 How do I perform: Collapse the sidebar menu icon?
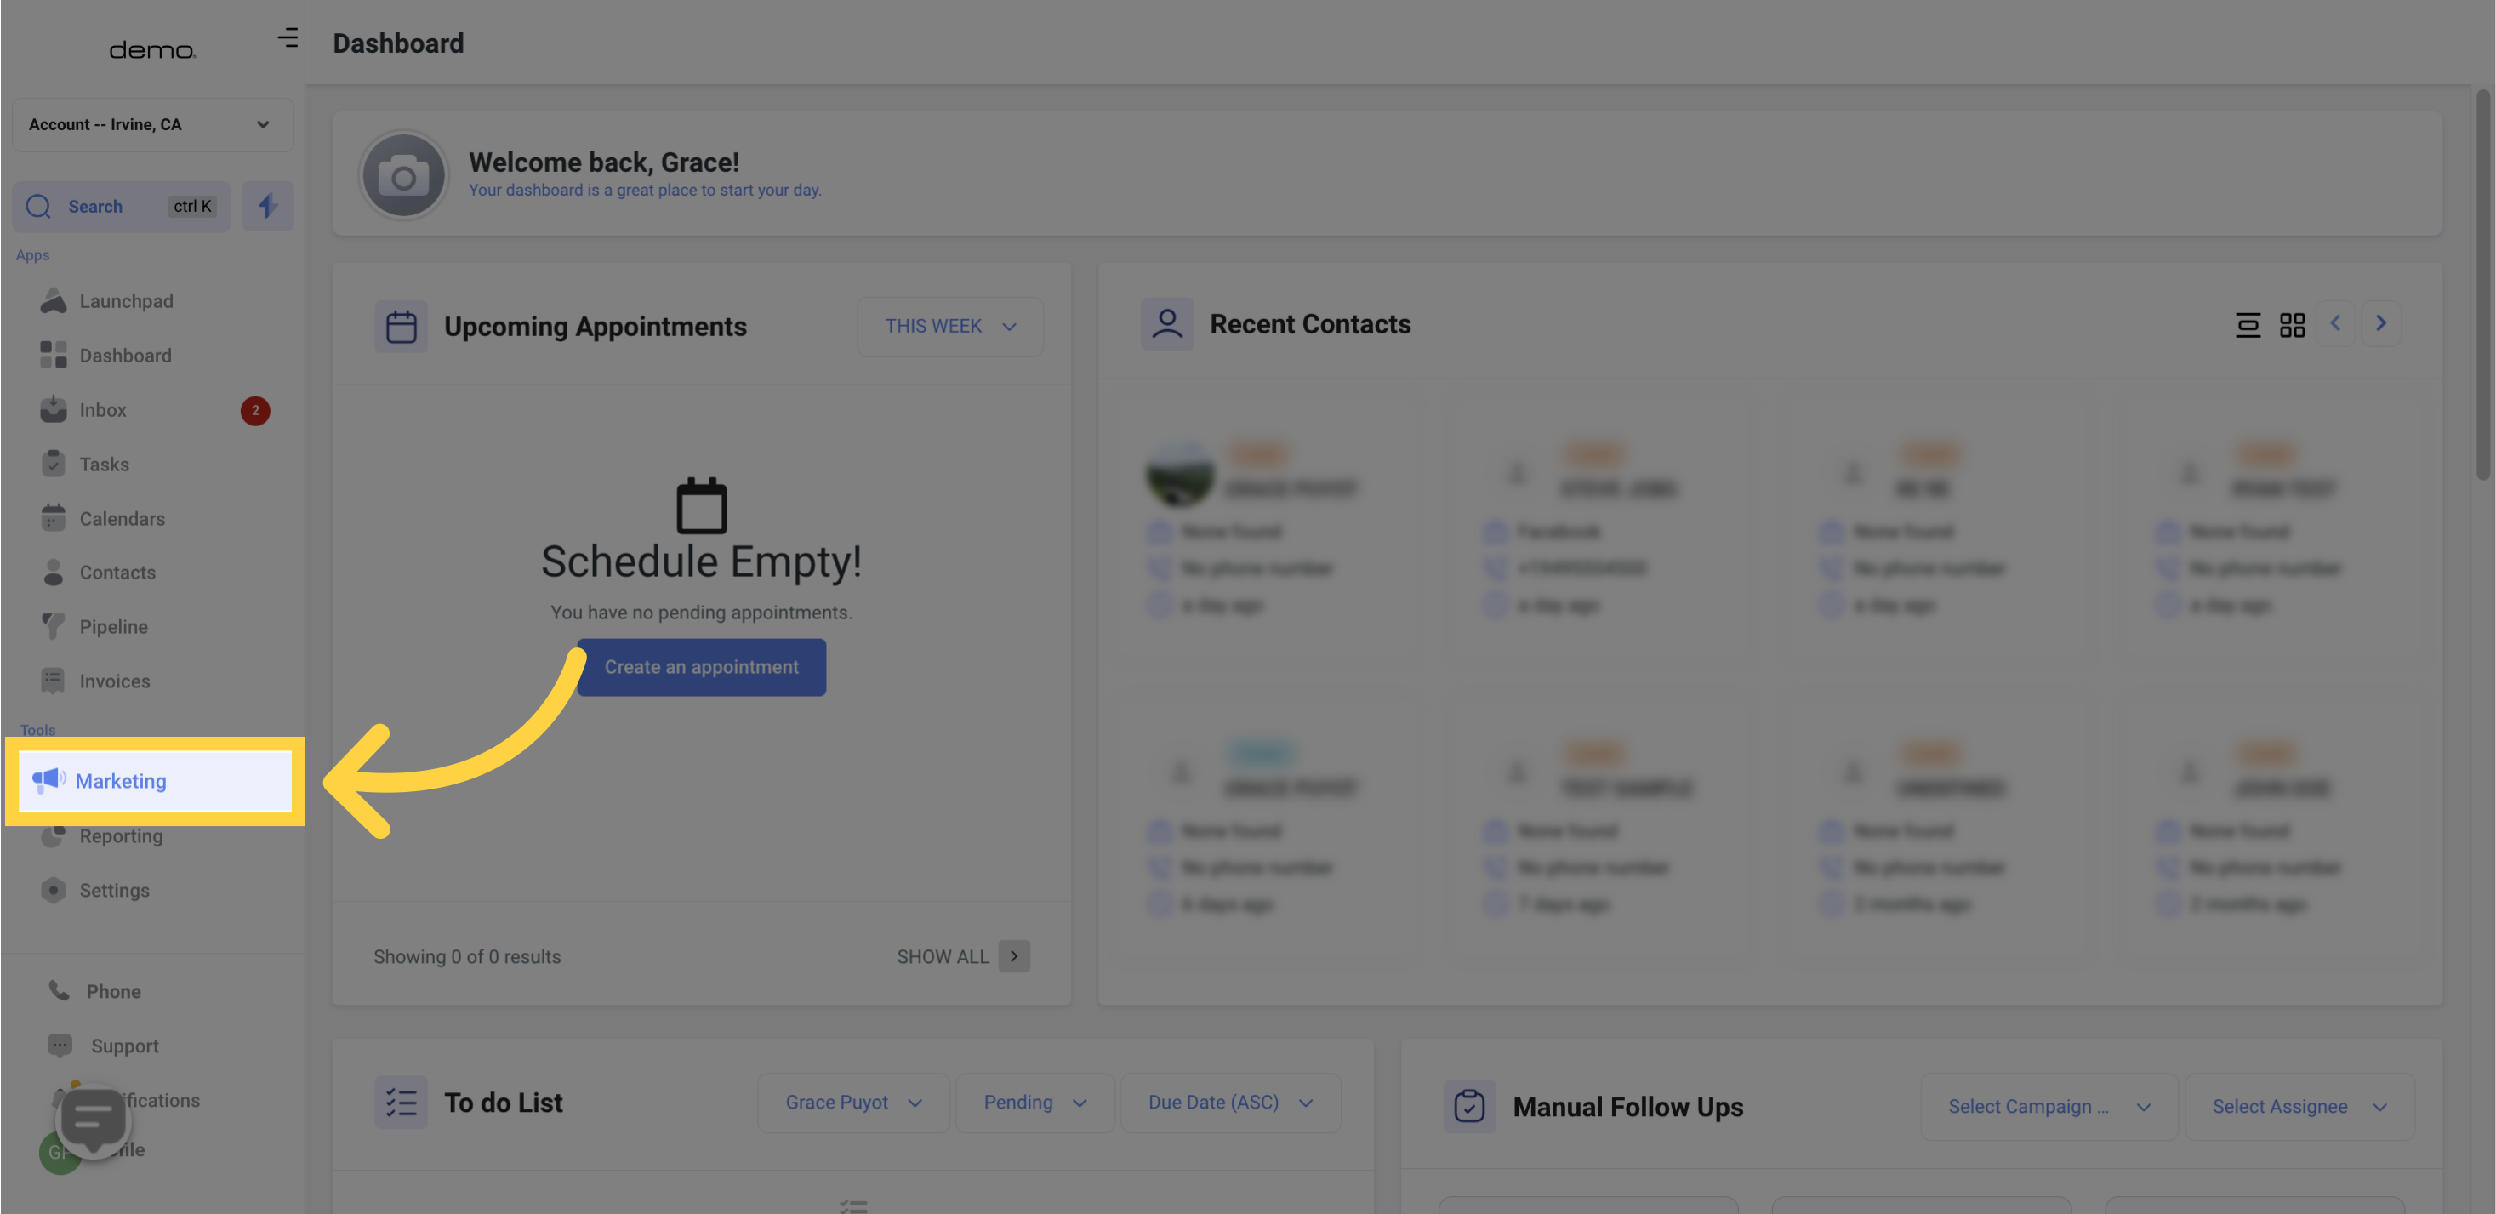click(288, 37)
